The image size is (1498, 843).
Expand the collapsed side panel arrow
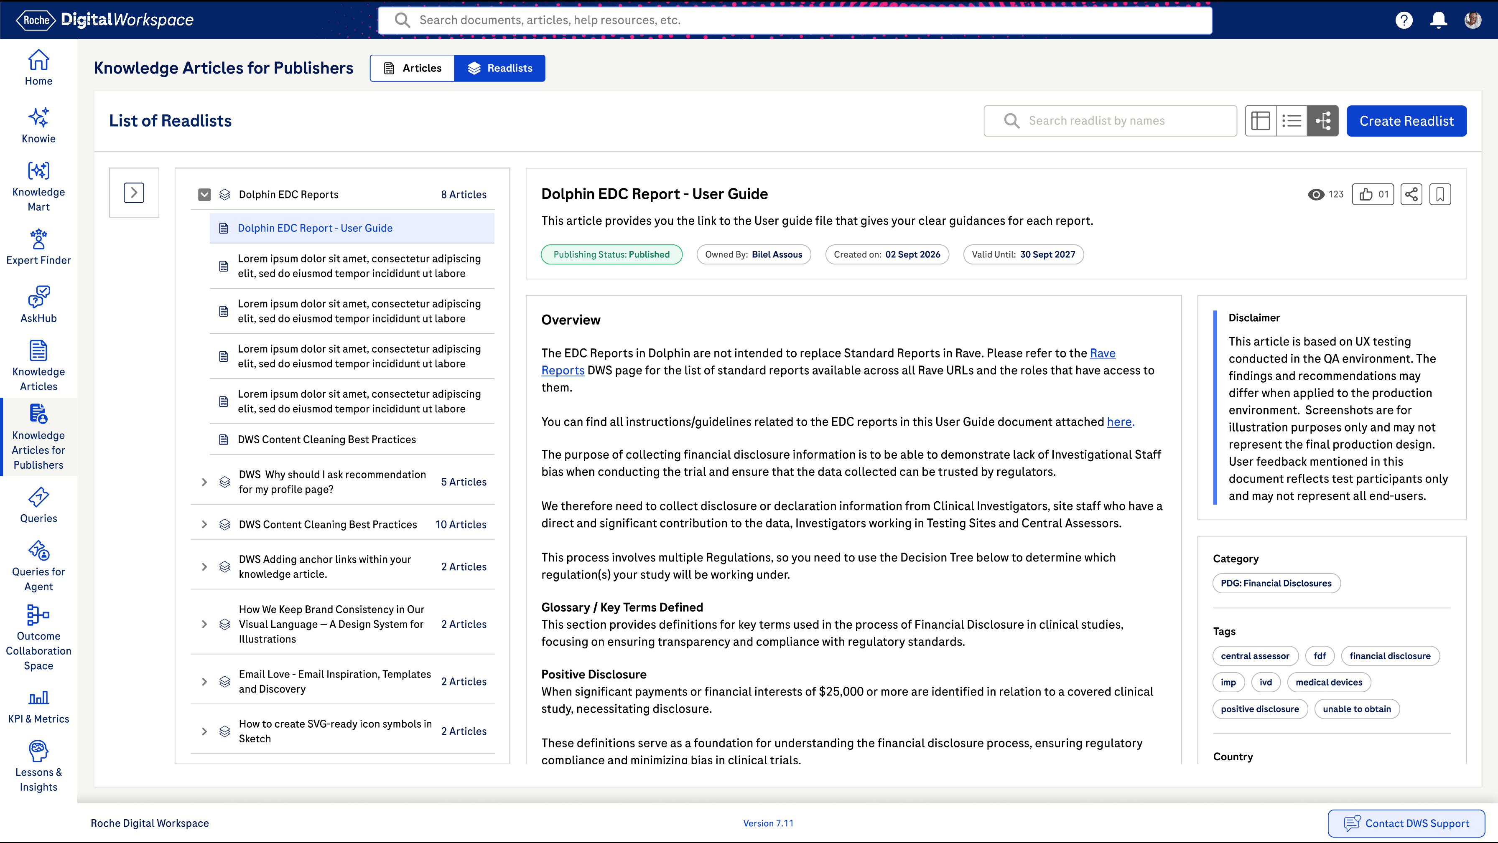[x=134, y=193]
